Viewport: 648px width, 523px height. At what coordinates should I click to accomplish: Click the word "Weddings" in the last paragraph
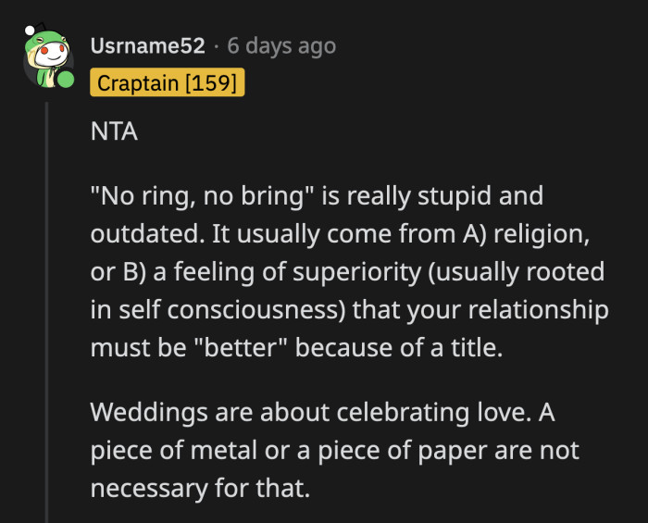(x=147, y=411)
